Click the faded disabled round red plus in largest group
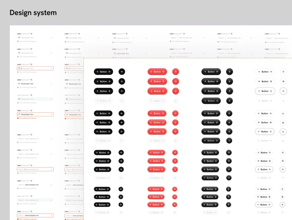 [176, 101]
